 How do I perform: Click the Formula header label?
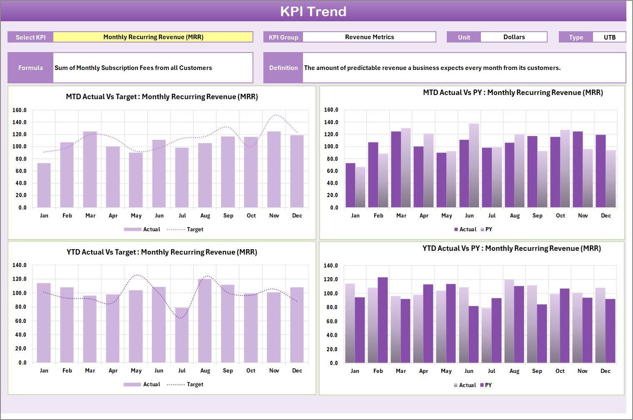(30, 67)
